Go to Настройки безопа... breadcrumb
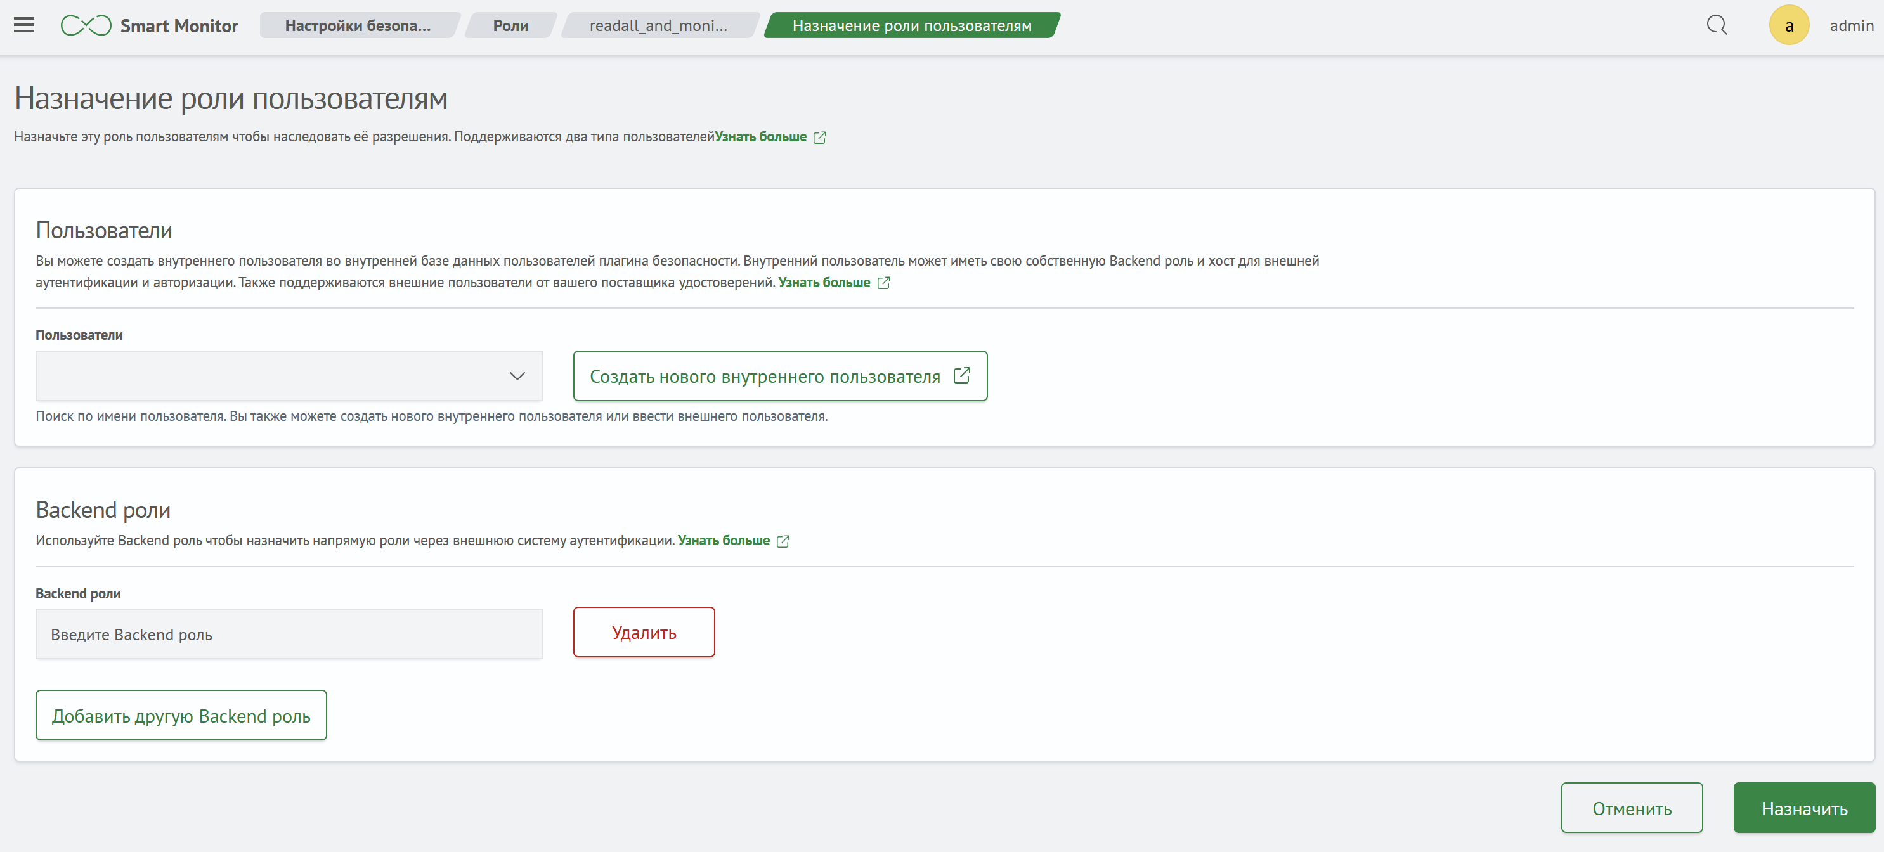Image resolution: width=1884 pixels, height=852 pixels. (x=358, y=25)
